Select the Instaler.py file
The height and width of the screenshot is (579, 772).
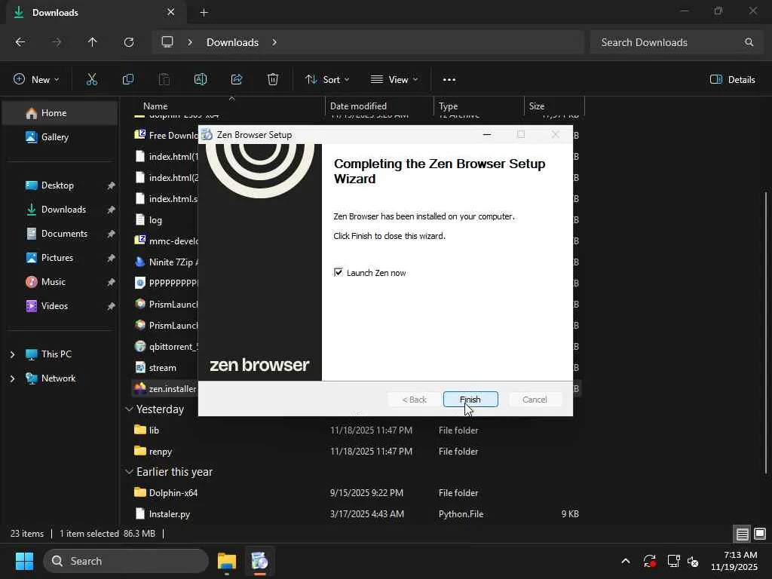tap(357, 514)
